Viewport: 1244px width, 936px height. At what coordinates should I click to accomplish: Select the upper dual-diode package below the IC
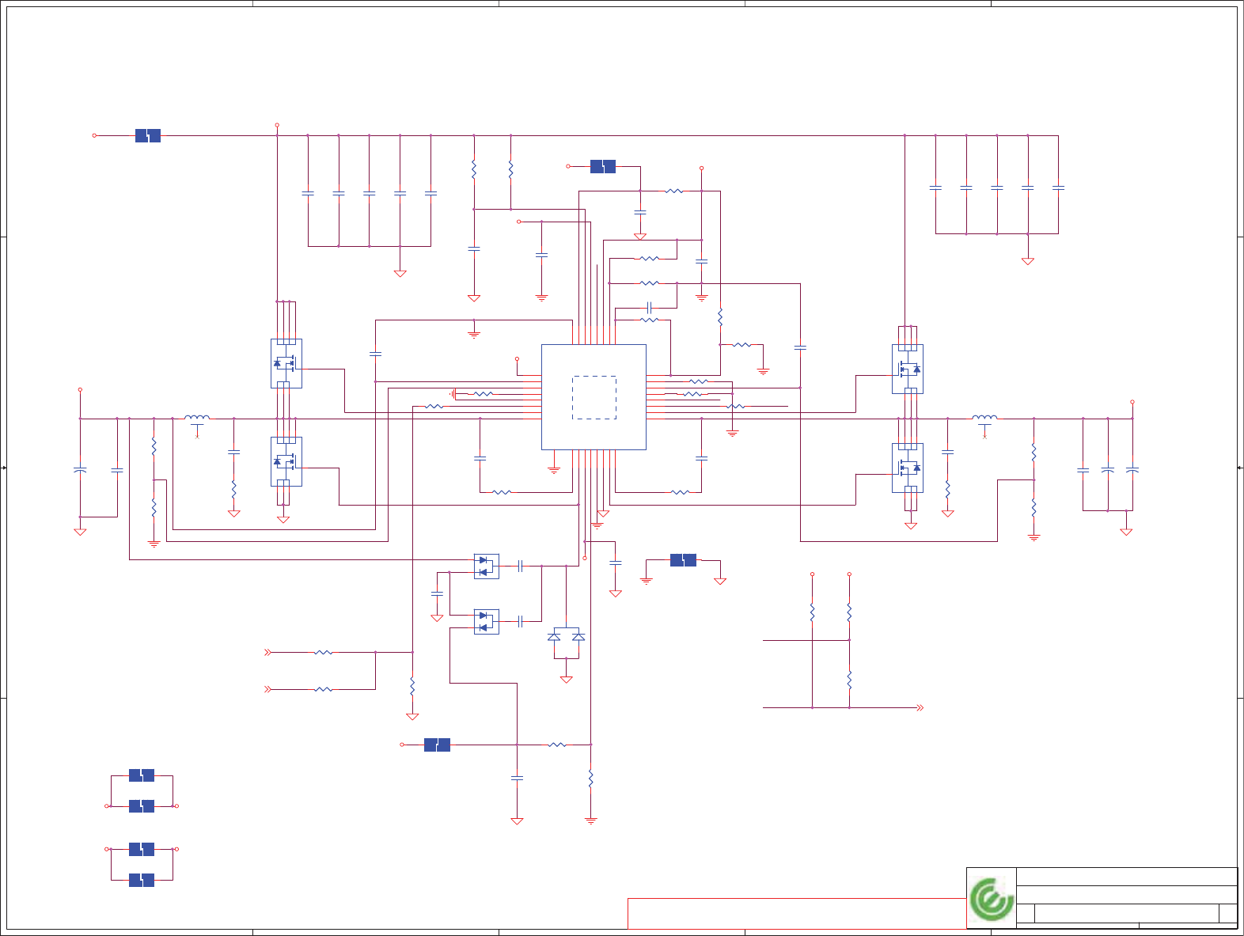point(486,566)
